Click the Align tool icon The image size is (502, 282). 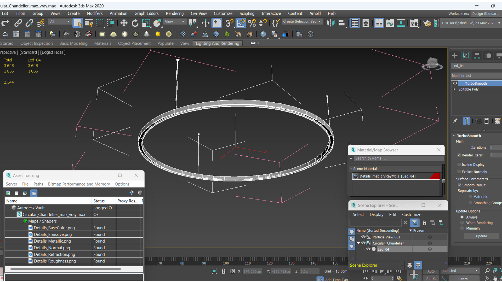coord(341,23)
